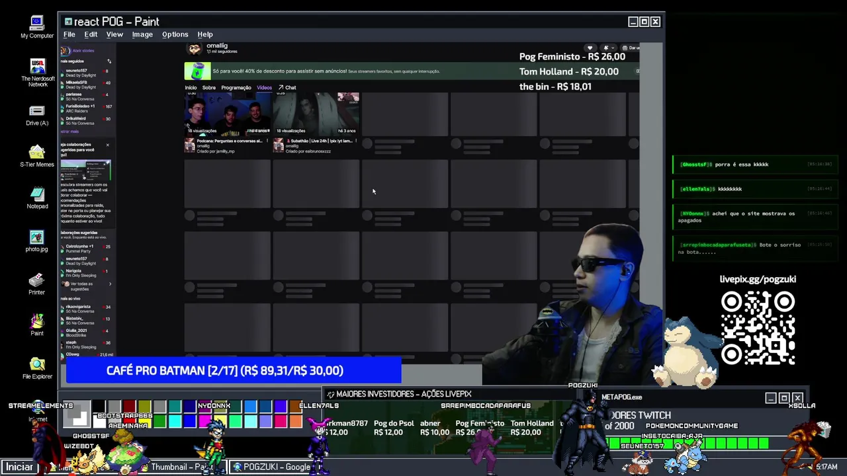Select black color swatch in Paint palette

(99, 406)
